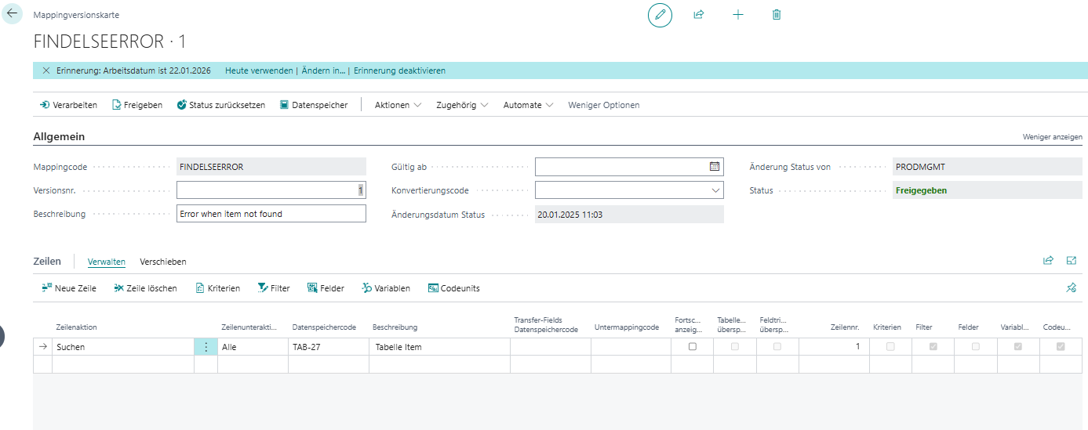Expand the Zugehörig menu
This screenshot has height=430, width=1088.
click(462, 105)
